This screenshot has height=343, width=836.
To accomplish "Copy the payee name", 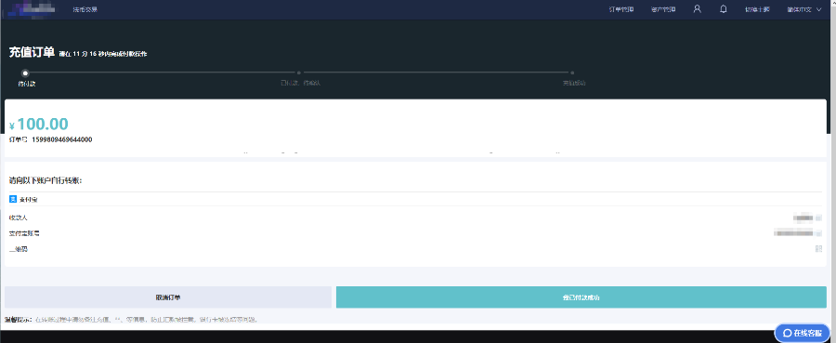I will [x=819, y=218].
